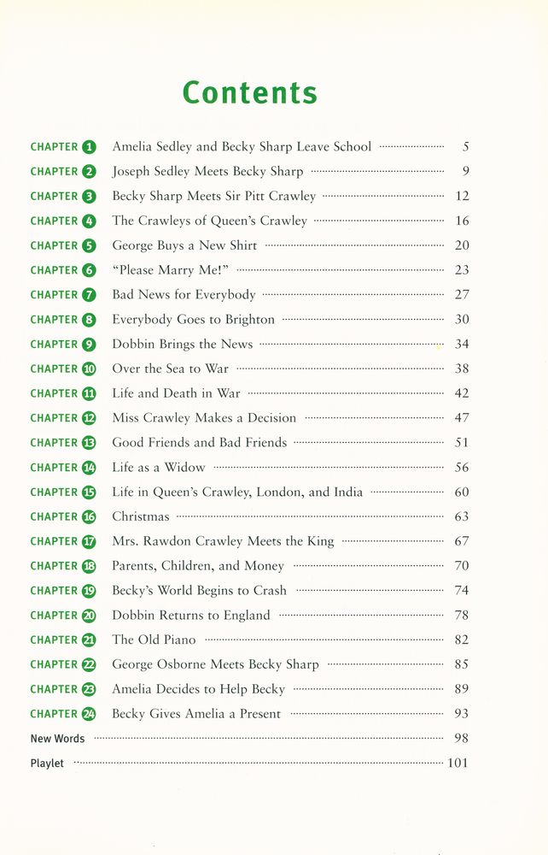Image resolution: width=548 pixels, height=855 pixels.
Task: Select the chapter 24 green circle
Action: click(90, 714)
